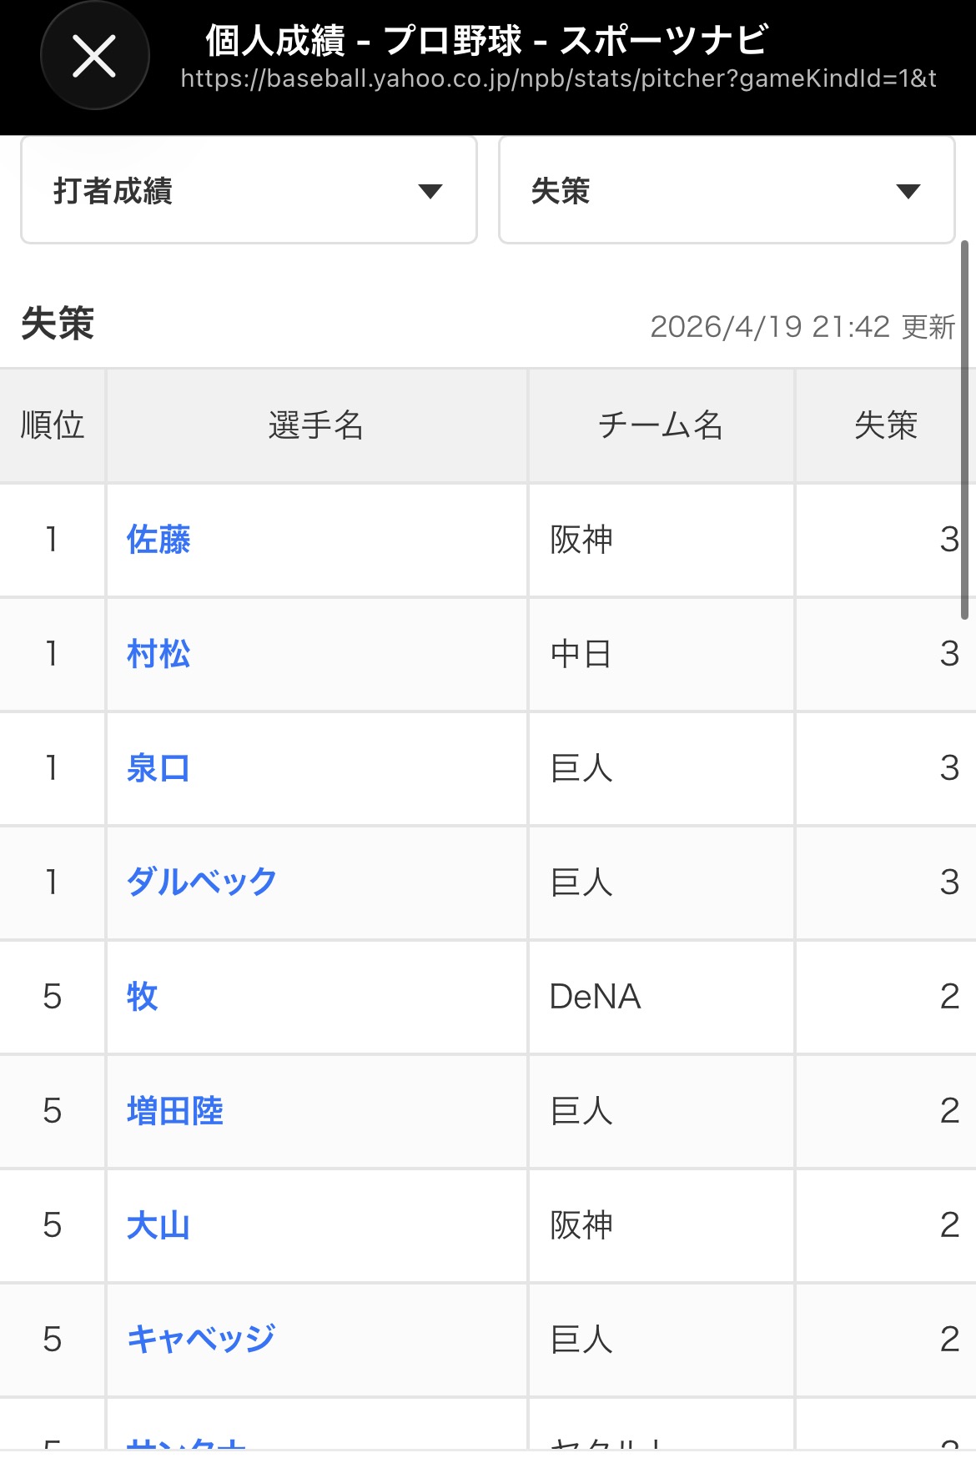The height and width of the screenshot is (1458, 976).
Task: Click DeNA team cell in 牧 row
Action: tap(596, 997)
